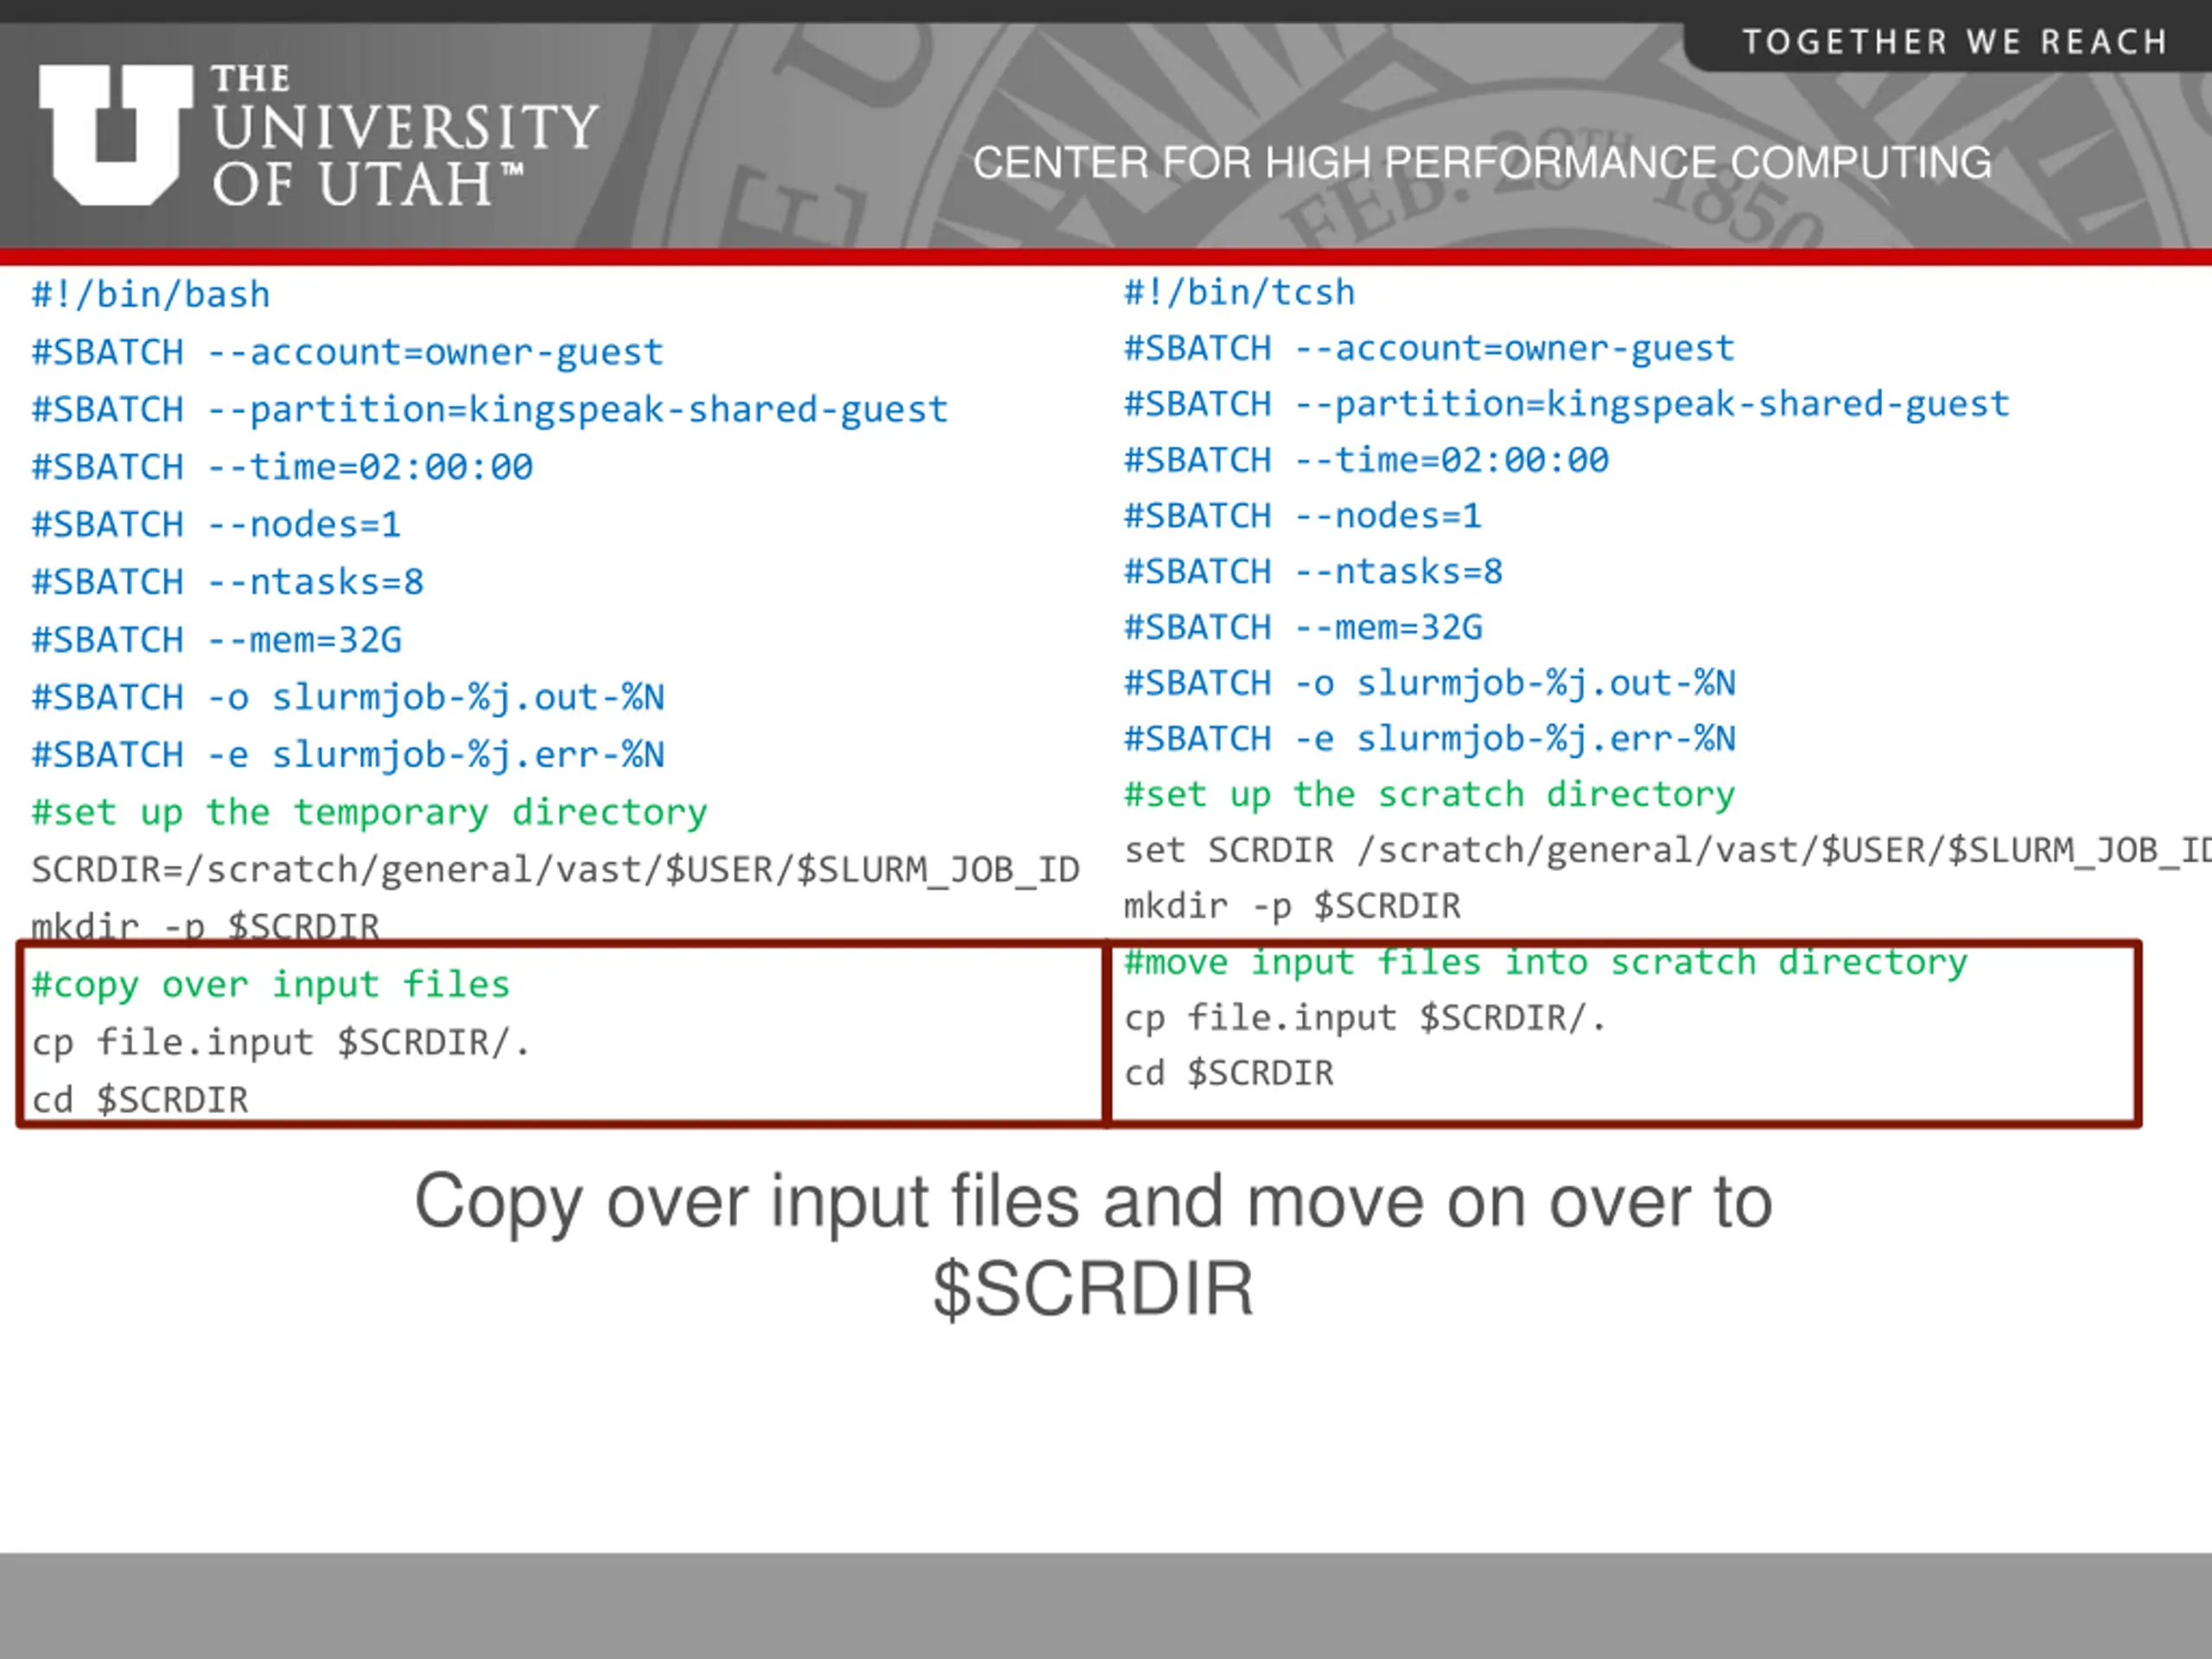
Task: Click the bash --account=owner-guest line
Action: click(347, 353)
